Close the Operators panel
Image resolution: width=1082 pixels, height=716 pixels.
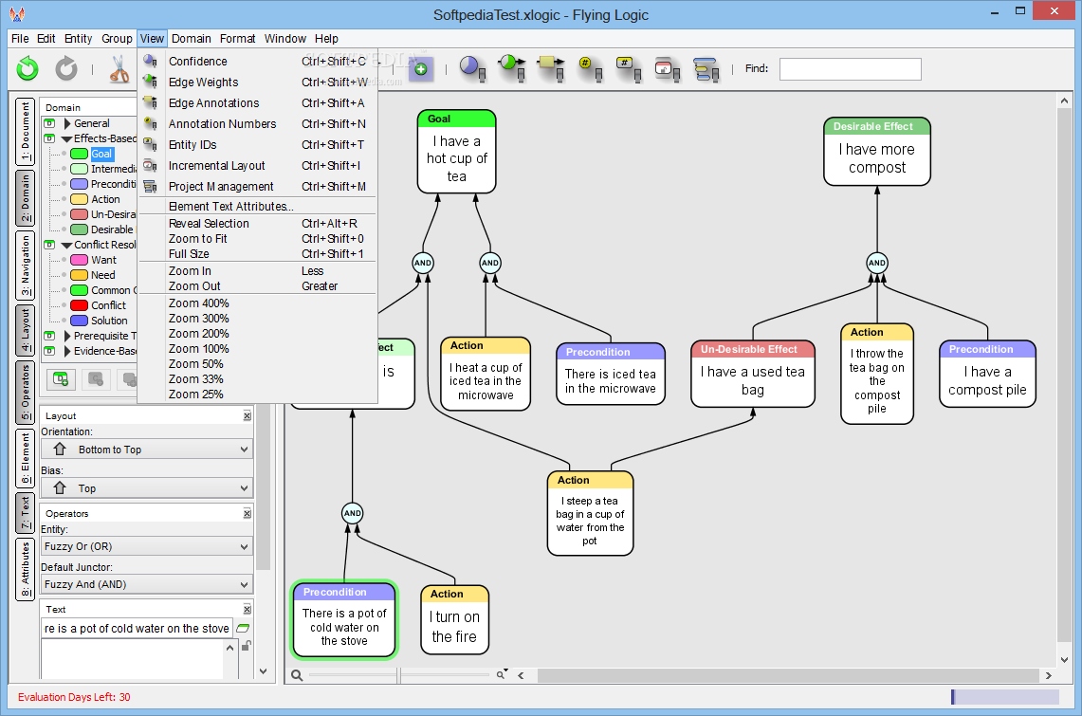(x=248, y=513)
